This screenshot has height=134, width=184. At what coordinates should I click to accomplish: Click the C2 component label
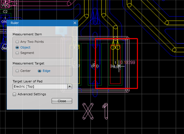5,12
